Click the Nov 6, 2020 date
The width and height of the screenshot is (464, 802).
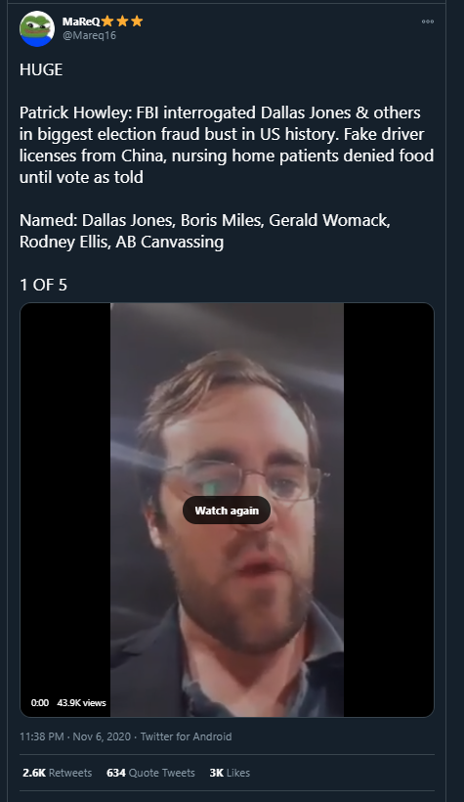pos(102,736)
